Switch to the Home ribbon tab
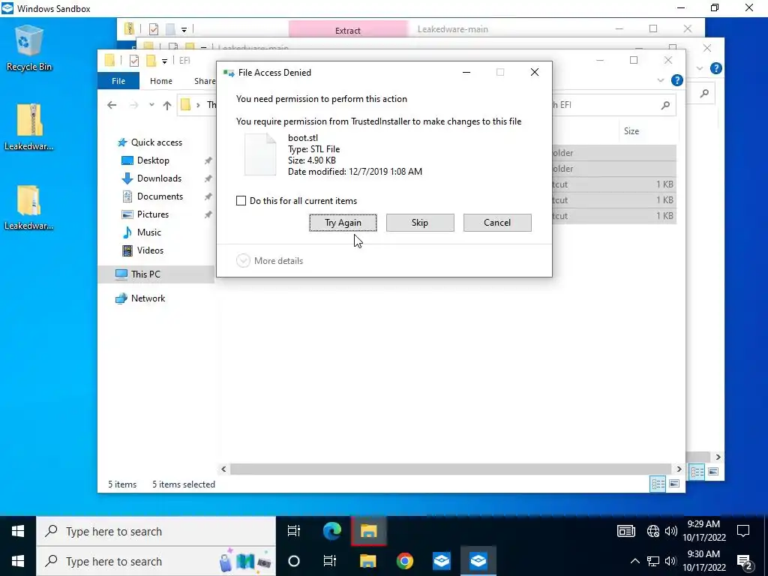 pyautogui.click(x=161, y=81)
